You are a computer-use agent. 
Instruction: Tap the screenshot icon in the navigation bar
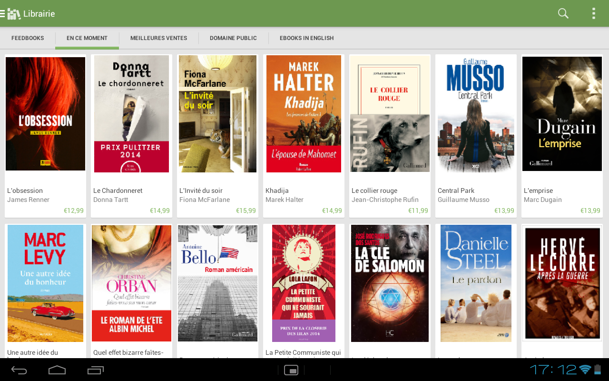pos(291,370)
